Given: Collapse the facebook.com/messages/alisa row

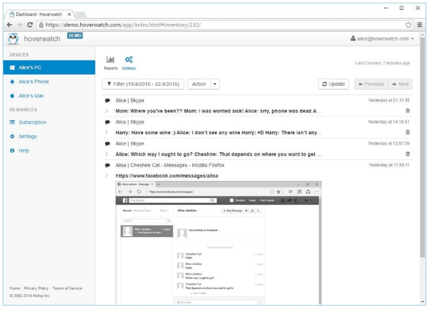Looking at the screenshot, I should coord(107,176).
